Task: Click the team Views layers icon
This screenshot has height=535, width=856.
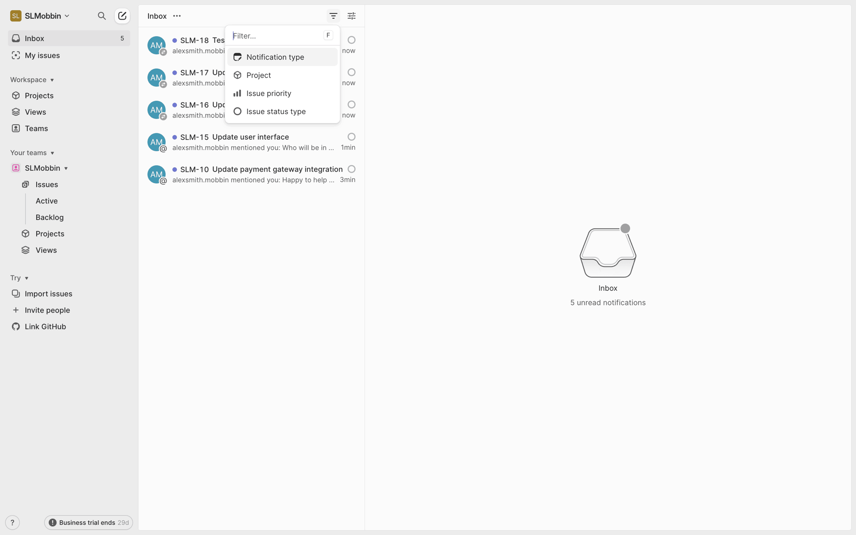Action: 26,250
